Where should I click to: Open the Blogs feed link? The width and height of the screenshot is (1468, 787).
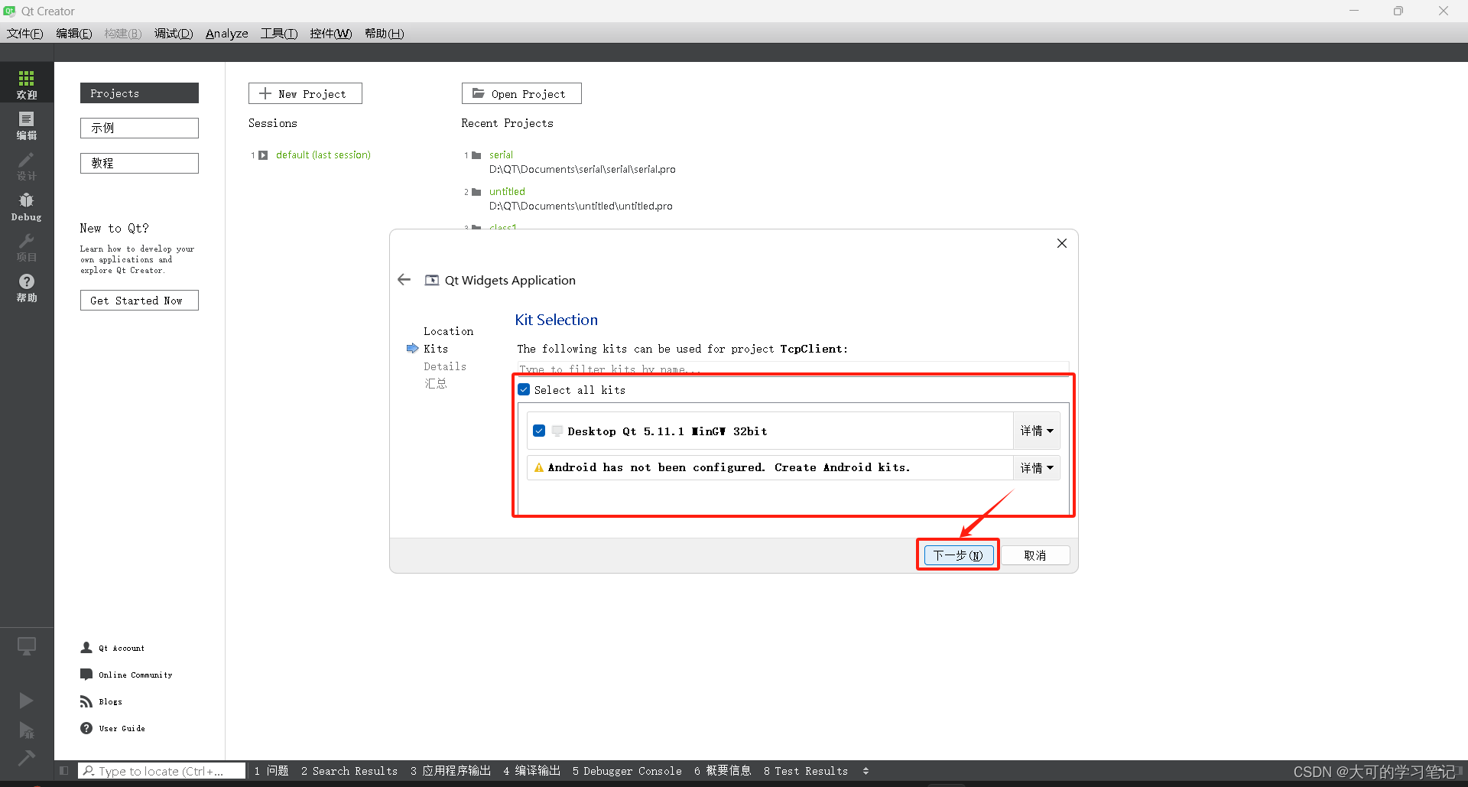pos(110,701)
